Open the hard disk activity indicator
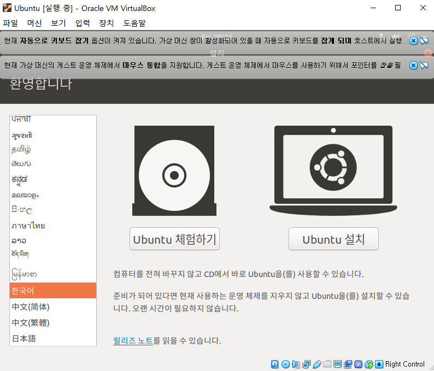The height and width of the screenshot is (371, 434). [274, 364]
